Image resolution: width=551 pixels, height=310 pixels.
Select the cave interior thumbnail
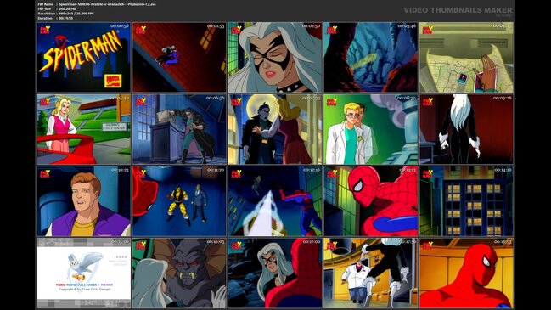[x=371, y=57]
